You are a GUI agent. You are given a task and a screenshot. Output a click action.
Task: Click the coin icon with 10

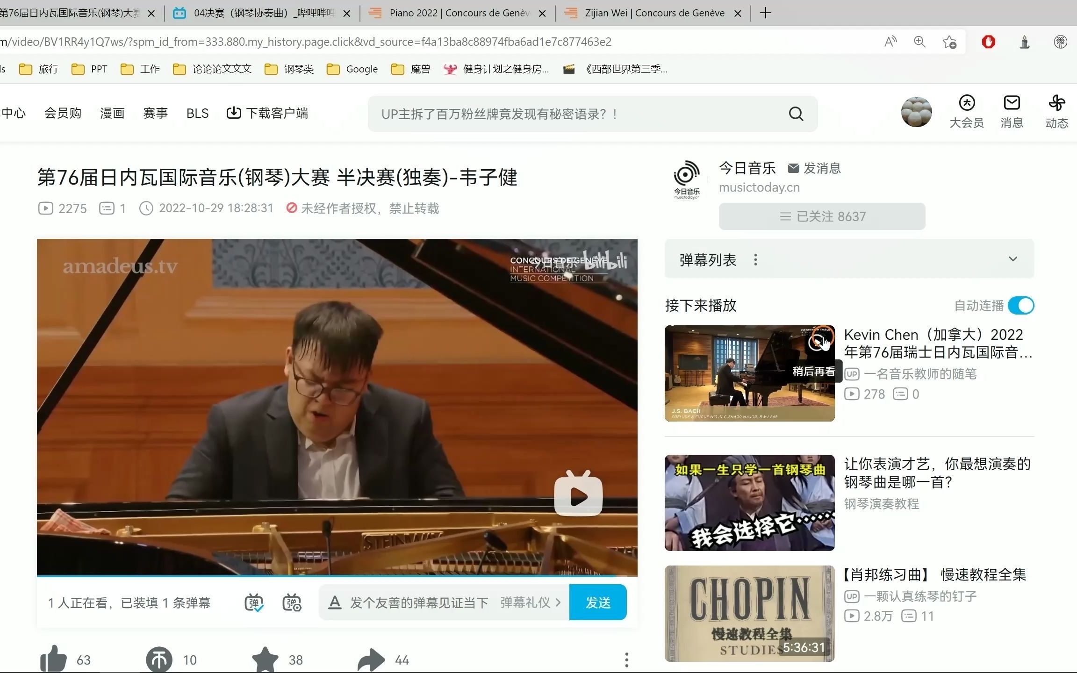tap(159, 659)
